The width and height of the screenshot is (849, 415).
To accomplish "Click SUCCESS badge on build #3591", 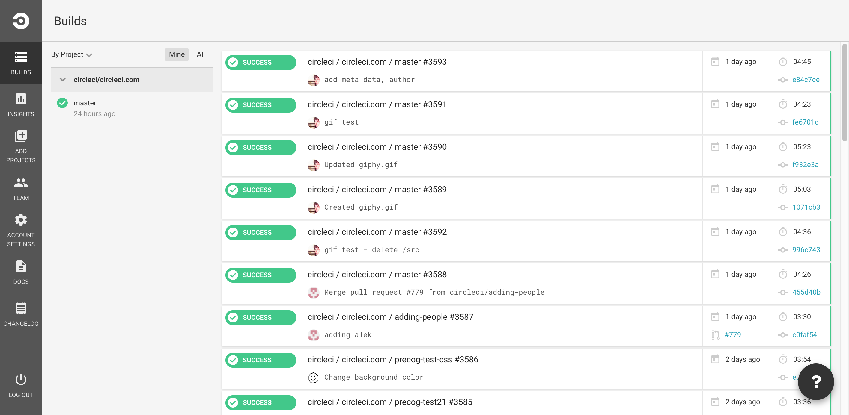I will point(261,105).
